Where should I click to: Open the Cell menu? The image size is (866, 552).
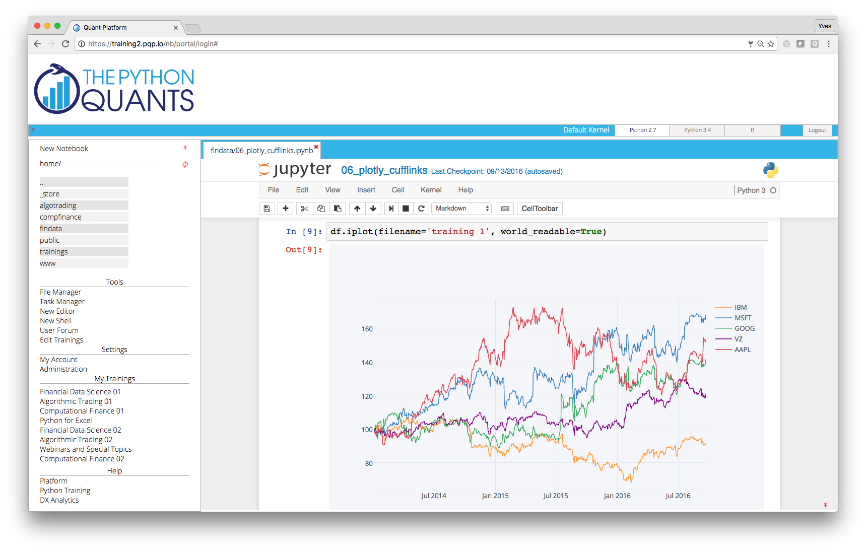click(398, 190)
